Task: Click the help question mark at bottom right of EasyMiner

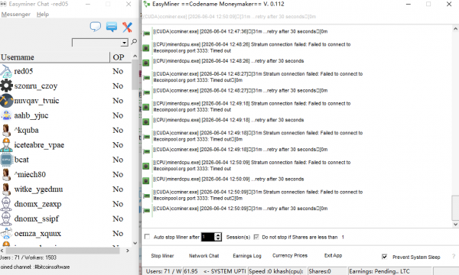Action: [454, 257]
